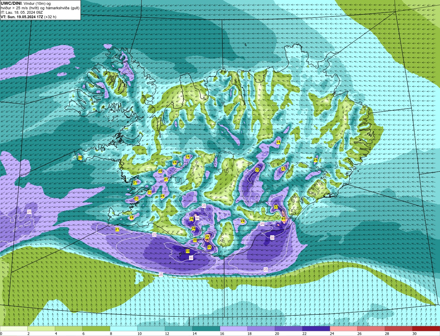The image size is (440, 336).
Task: Click the '22' tick label on the color scale
Action: pyautogui.click(x=305, y=334)
